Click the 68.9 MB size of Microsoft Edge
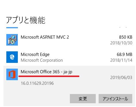 pyautogui.click(x=124, y=55)
